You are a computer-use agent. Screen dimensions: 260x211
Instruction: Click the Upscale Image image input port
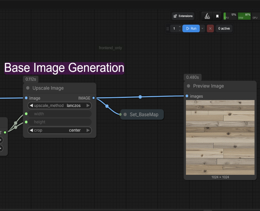point(26,98)
